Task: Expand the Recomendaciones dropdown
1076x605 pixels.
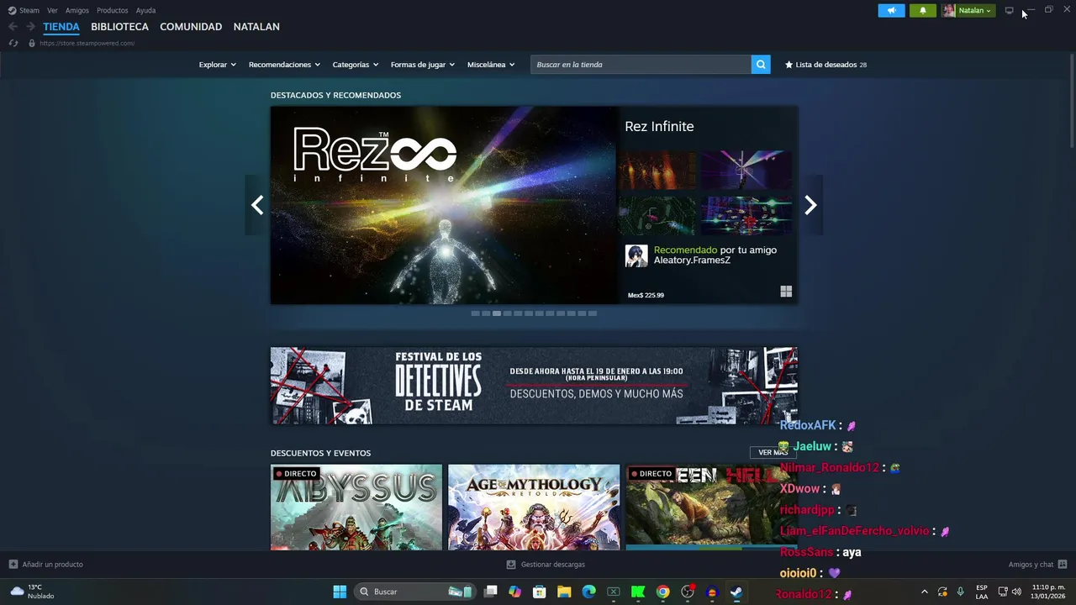Action: pos(284,65)
